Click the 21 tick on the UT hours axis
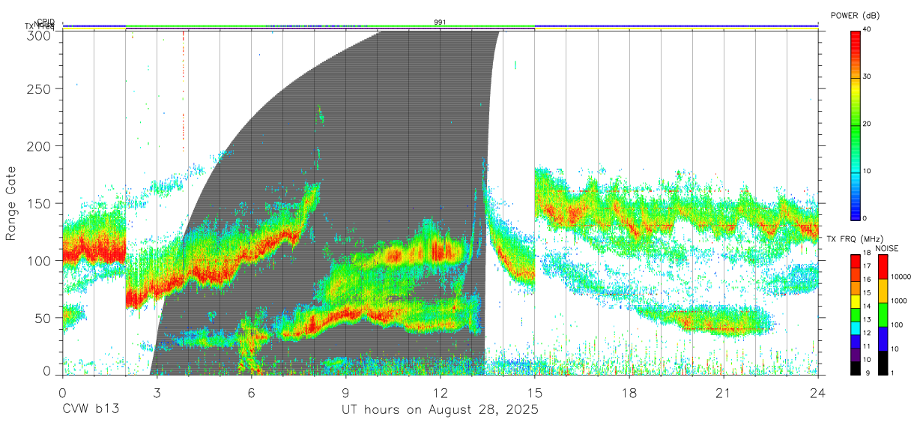The height and width of the screenshot is (425, 920). 724,393
